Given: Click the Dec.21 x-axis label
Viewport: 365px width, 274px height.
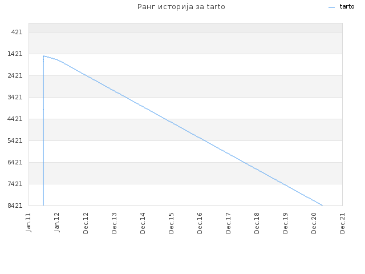Looking at the screenshot, I should 342,223.
